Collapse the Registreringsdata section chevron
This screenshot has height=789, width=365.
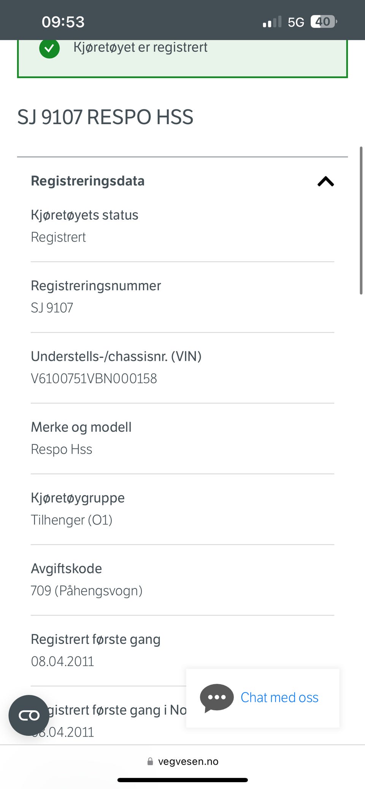[x=325, y=182]
